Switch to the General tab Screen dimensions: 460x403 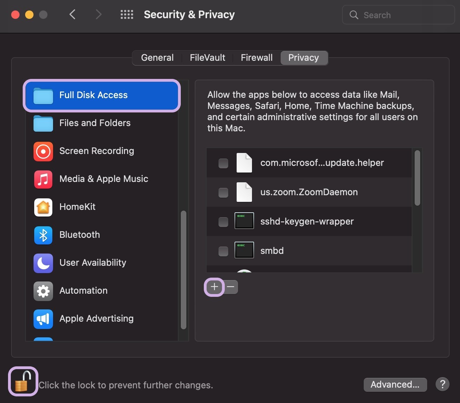click(157, 58)
